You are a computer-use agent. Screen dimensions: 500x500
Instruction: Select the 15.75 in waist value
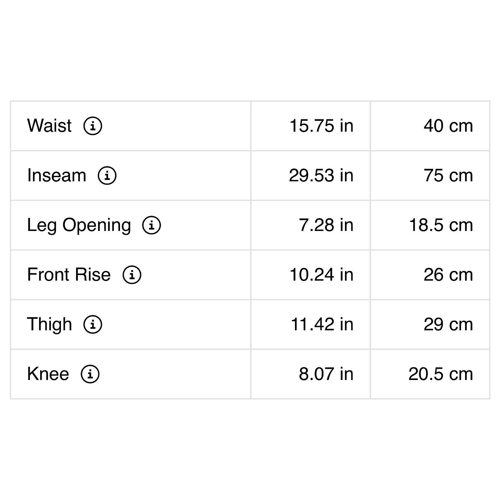(322, 126)
